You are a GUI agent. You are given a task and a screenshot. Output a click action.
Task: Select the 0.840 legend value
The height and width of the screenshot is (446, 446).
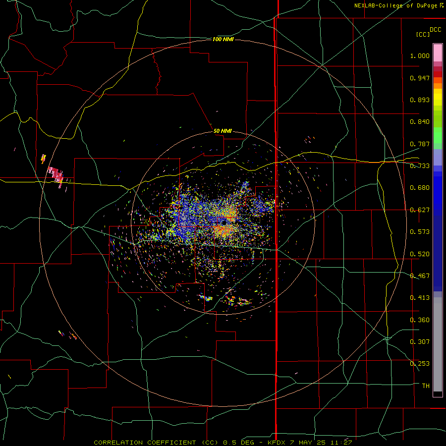[x=420, y=122]
